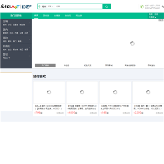Click the green phone hotline icon

pyautogui.click(x=142, y=7)
